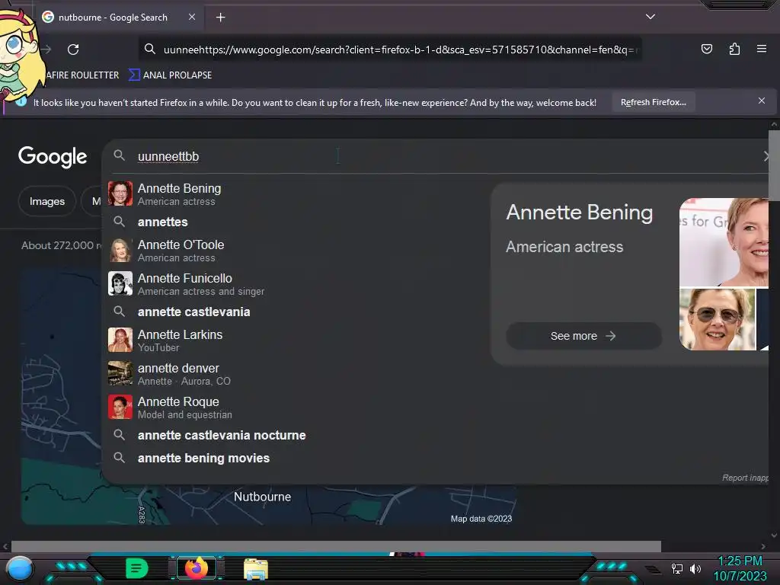Click Report inappropriate predictions link
Screen dimensions: 780x585
click(x=745, y=478)
